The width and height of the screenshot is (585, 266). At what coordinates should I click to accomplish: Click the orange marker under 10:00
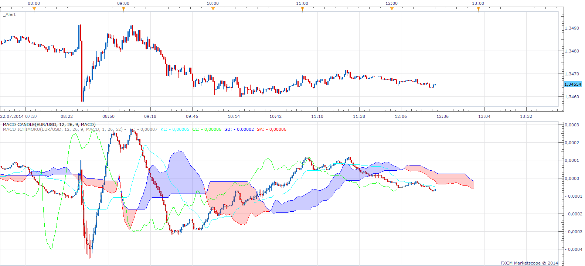213,9
